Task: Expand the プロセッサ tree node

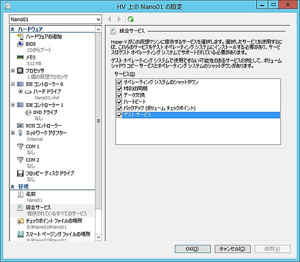Action: tap(13, 71)
